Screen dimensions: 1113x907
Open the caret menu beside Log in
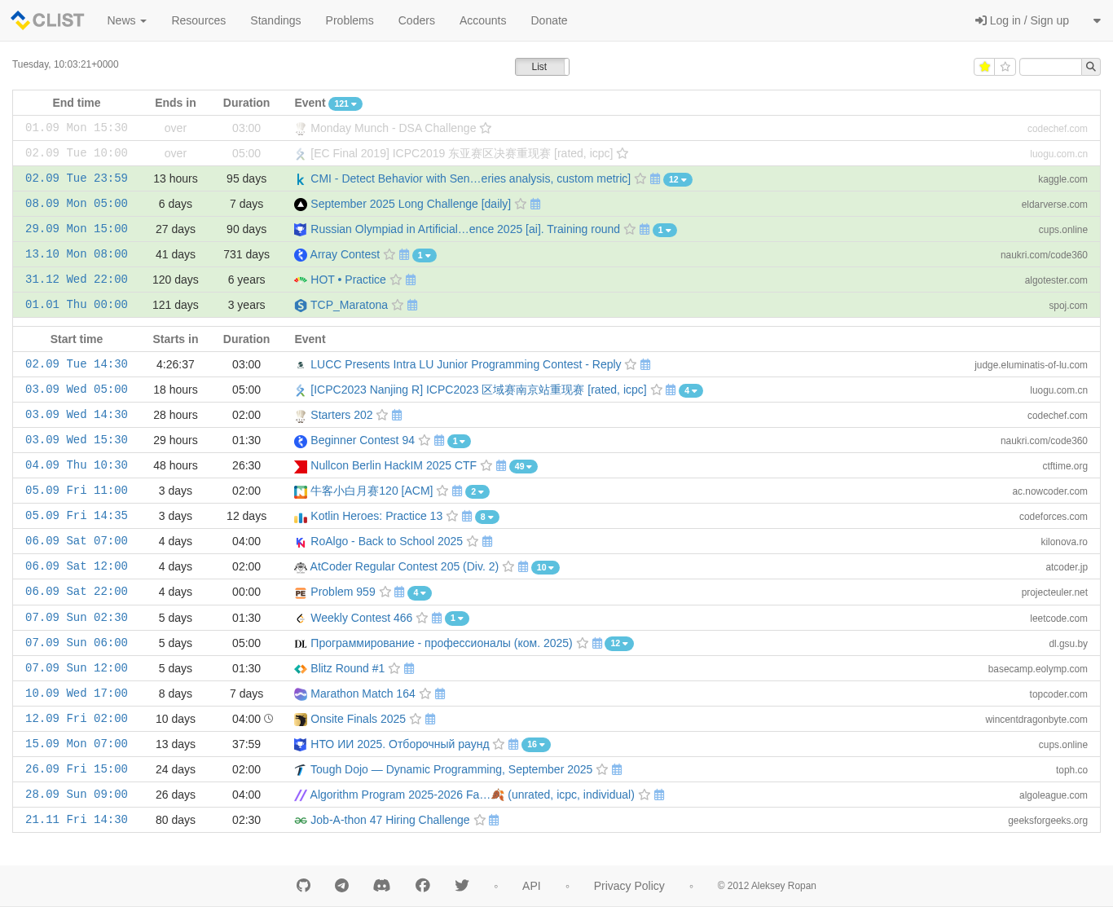tap(1097, 21)
